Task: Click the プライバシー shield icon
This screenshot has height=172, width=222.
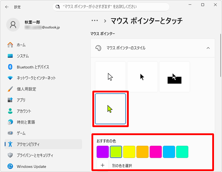Action: (x=10, y=155)
